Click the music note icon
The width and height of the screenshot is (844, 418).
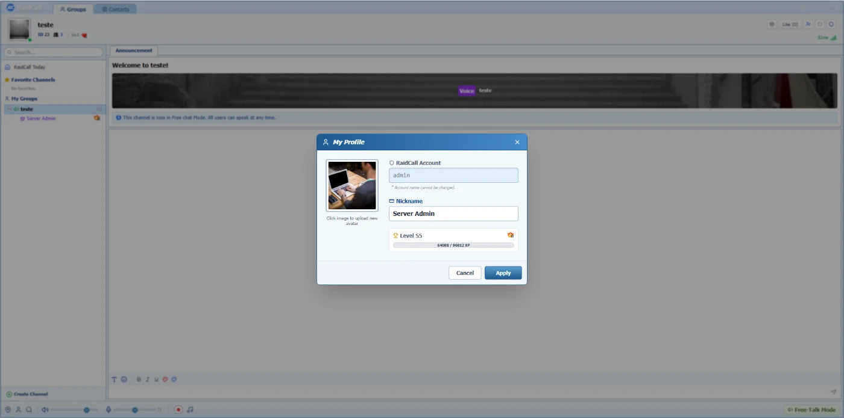[190, 410]
